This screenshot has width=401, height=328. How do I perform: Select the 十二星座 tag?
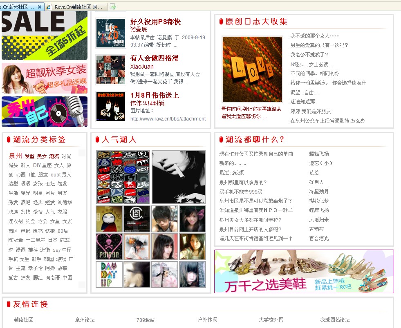(x=35, y=240)
